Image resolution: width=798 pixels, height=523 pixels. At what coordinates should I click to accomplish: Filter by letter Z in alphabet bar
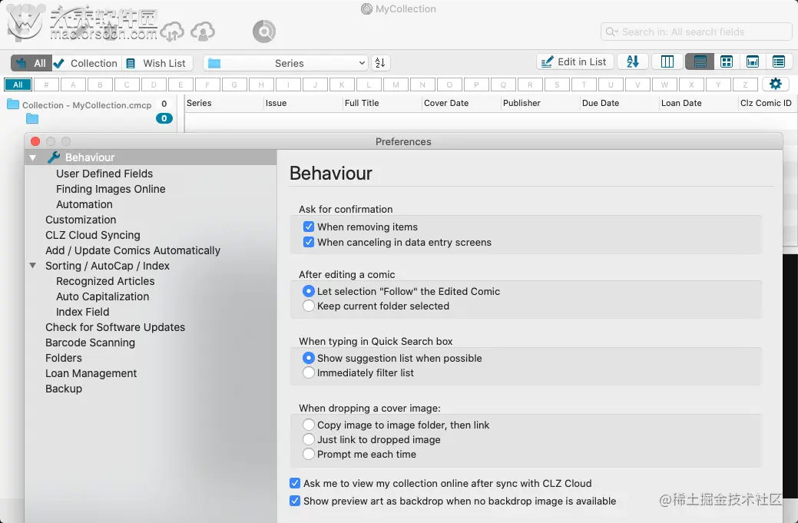[x=745, y=84]
